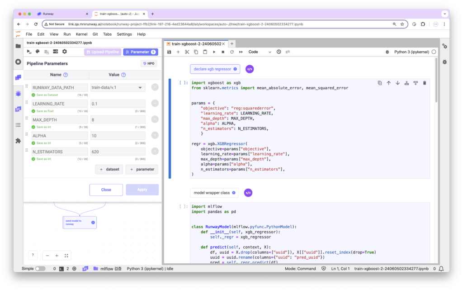Open the Git menu
The width and height of the screenshot is (463, 290).
coord(95,34)
